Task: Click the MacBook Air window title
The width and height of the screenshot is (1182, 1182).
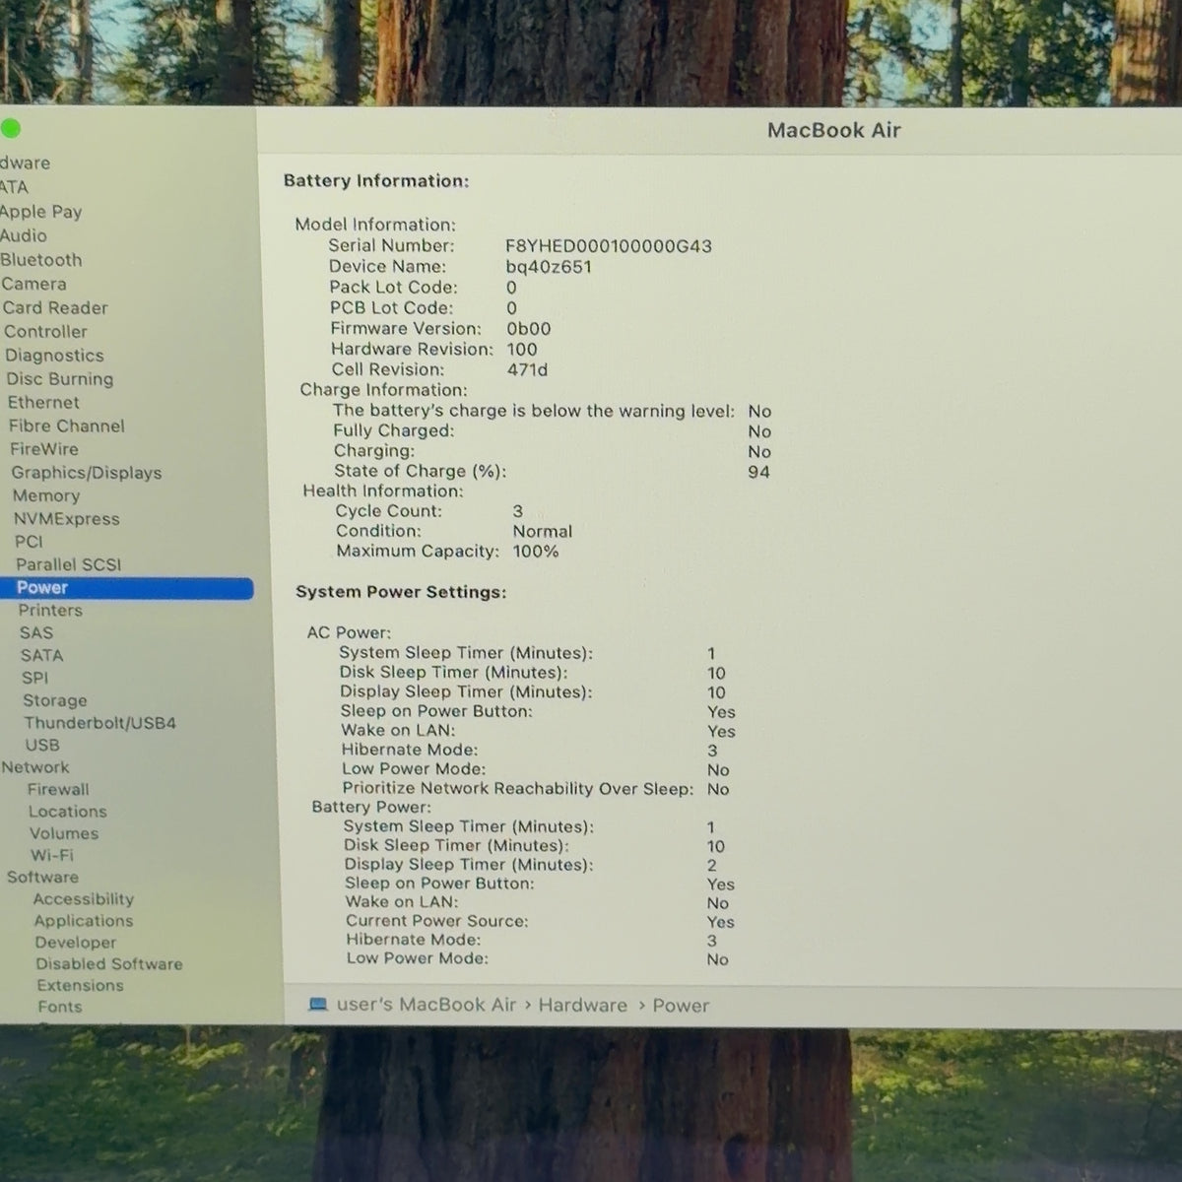Action: (834, 130)
